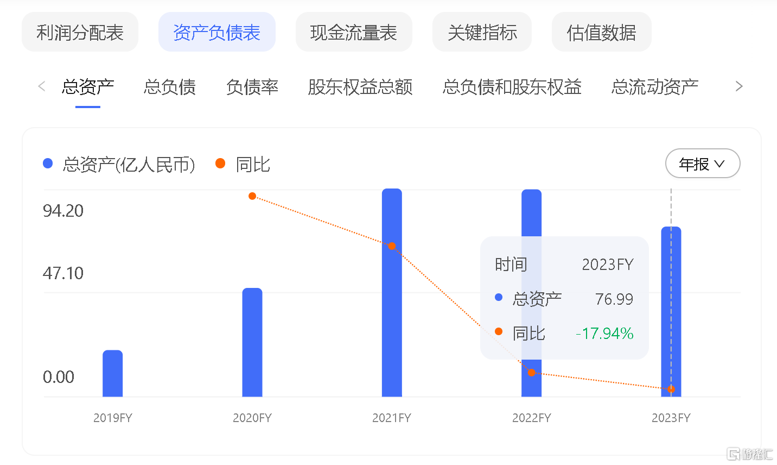Click the left scroll arrow for metrics
Image resolution: width=777 pixels, height=465 pixels.
pyautogui.click(x=42, y=86)
